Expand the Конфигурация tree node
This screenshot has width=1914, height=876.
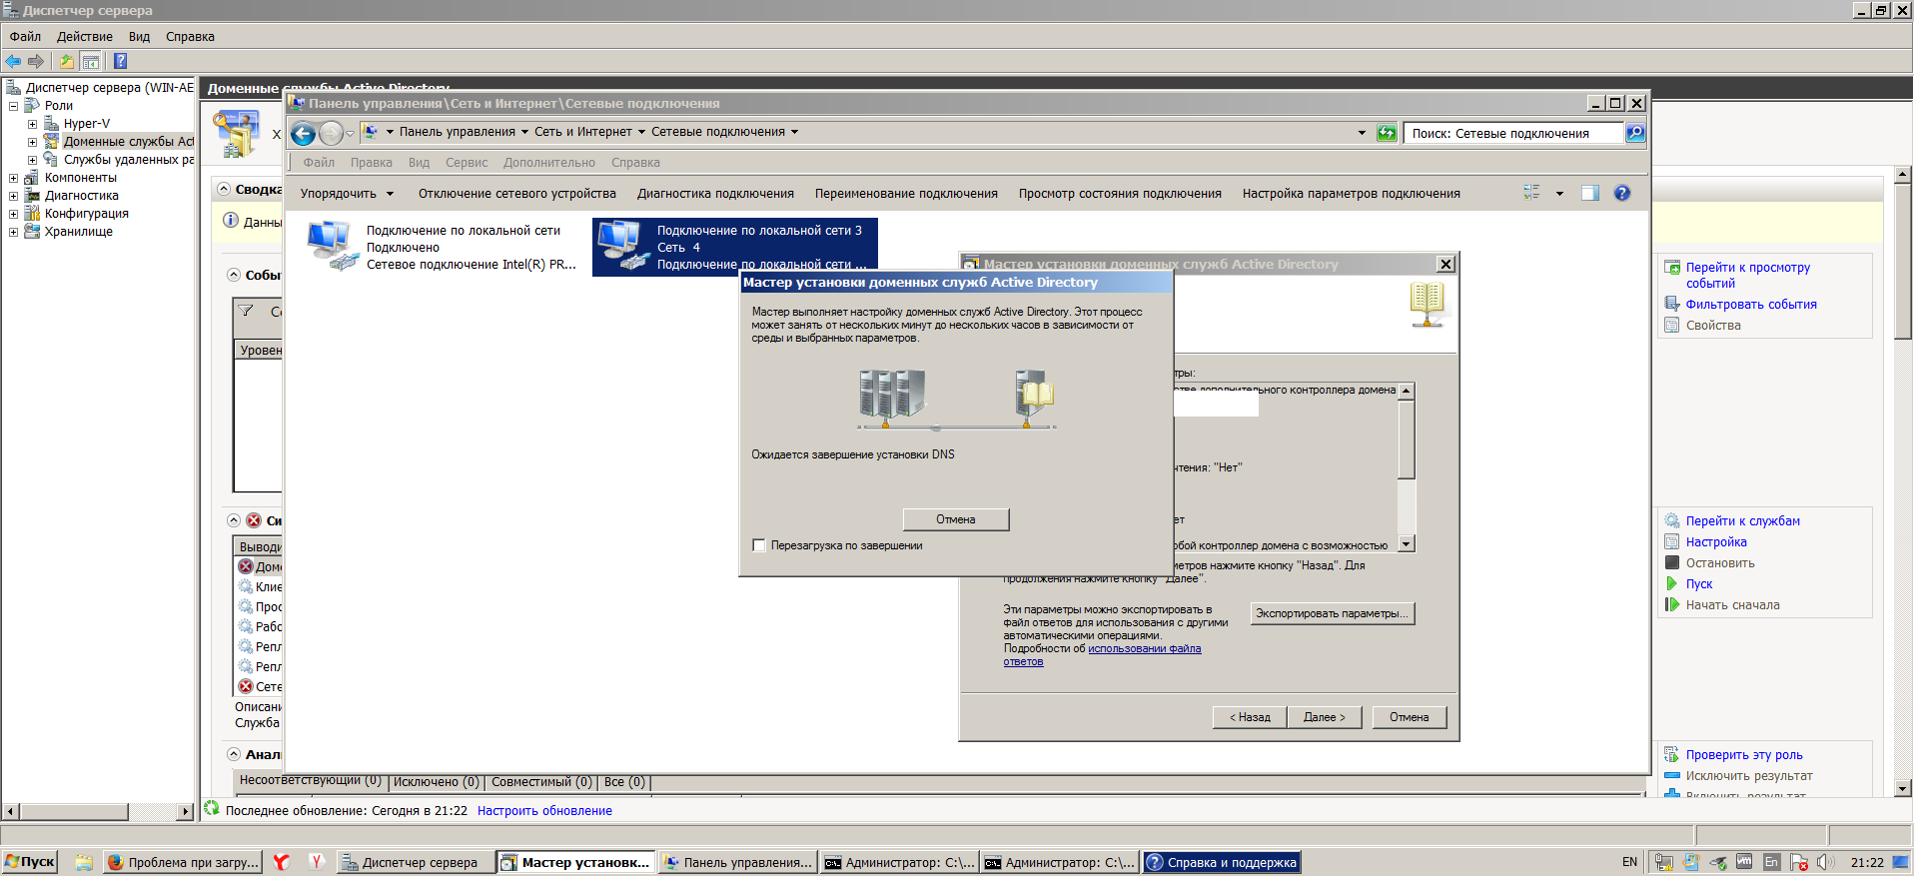tap(13, 214)
